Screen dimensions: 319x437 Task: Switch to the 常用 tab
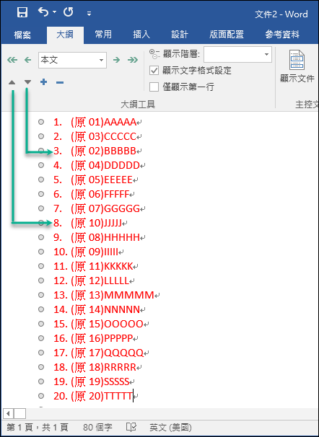point(103,35)
